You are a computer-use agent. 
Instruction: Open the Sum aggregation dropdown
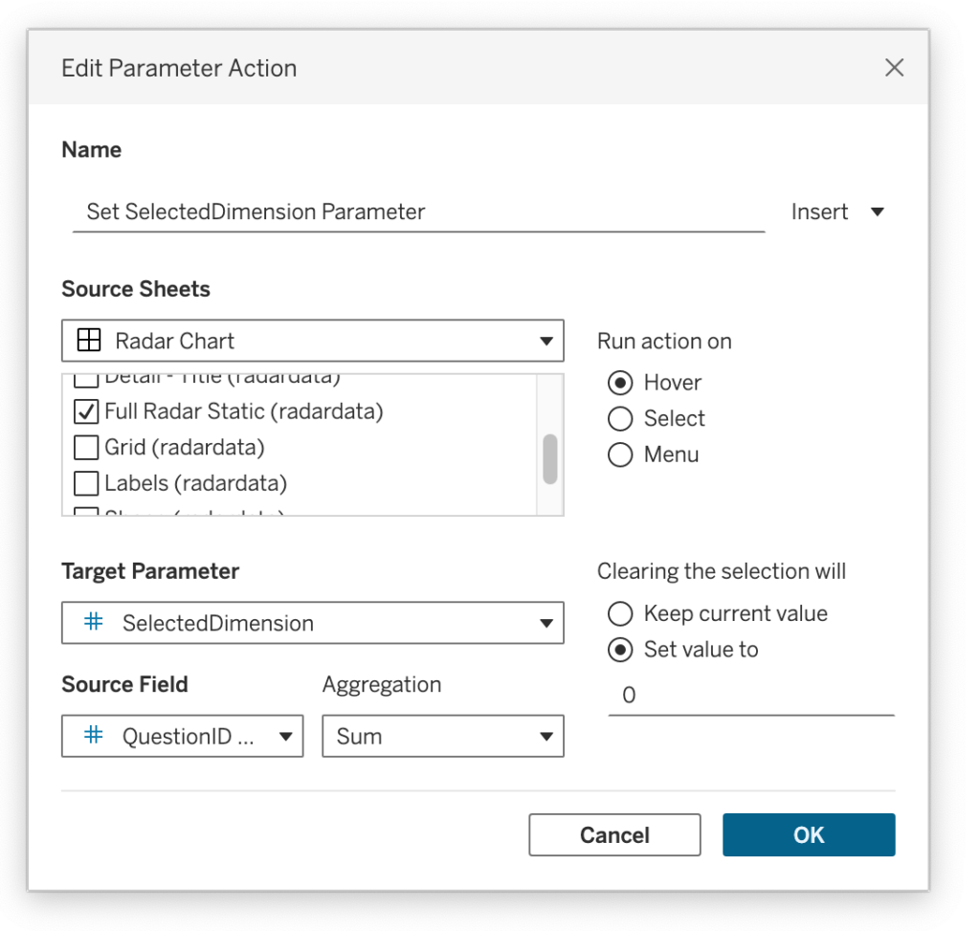546,737
